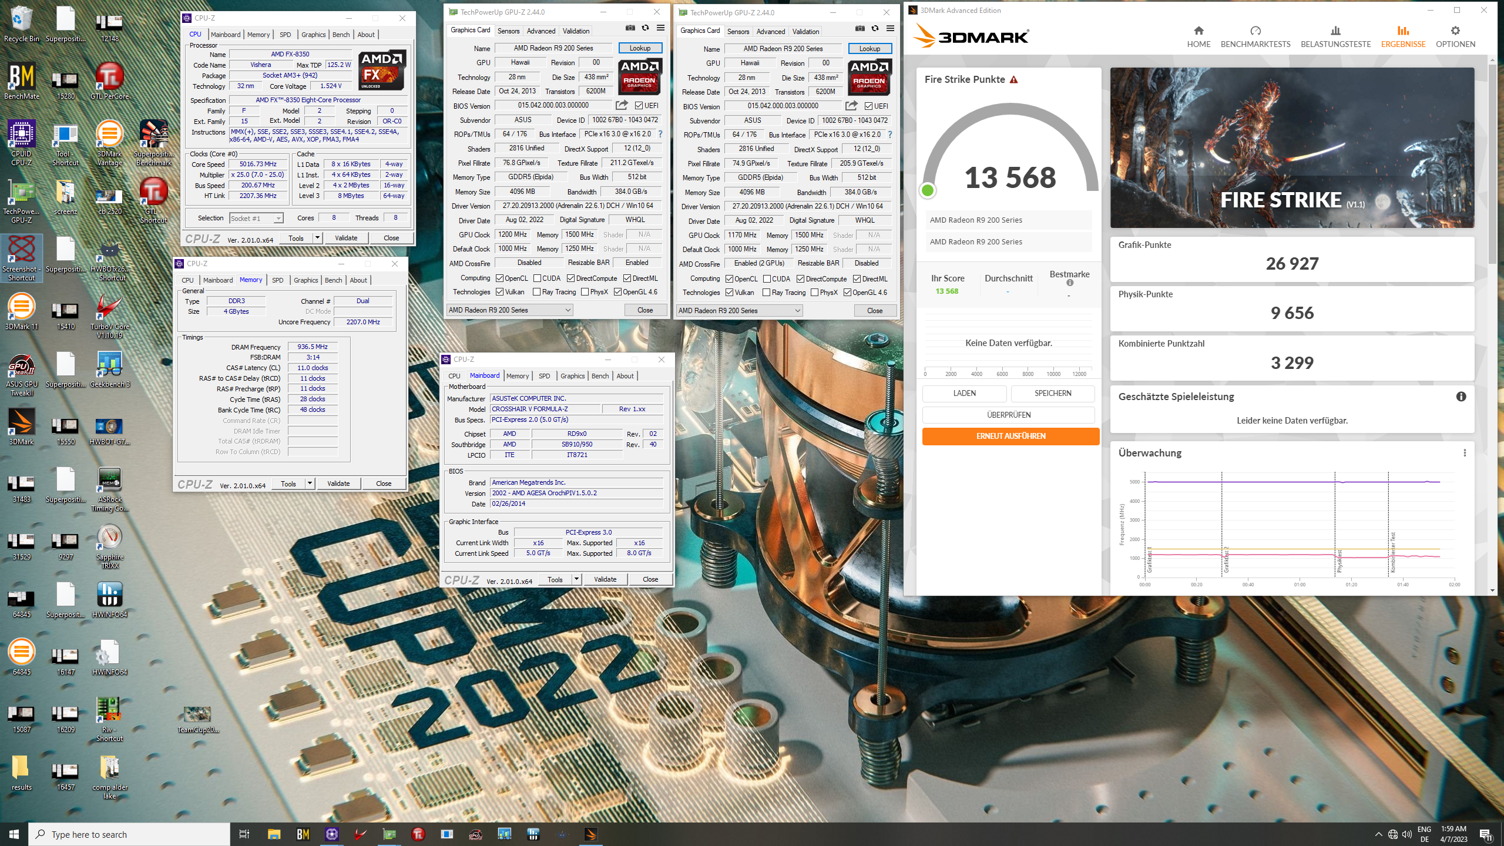This screenshot has height=846, width=1504.
Task: Expand the GPU selector dropdown in right GPU-Z
Action: tap(797, 311)
